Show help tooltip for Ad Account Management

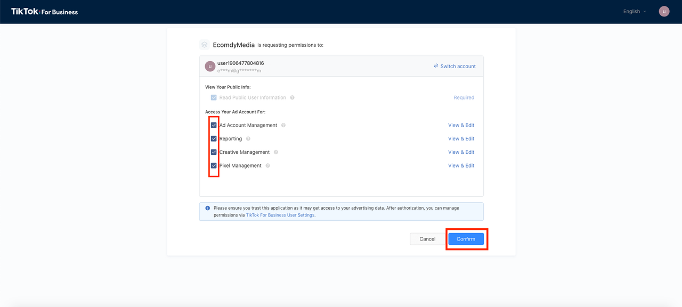pyautogui.click(x=283, y=125)
